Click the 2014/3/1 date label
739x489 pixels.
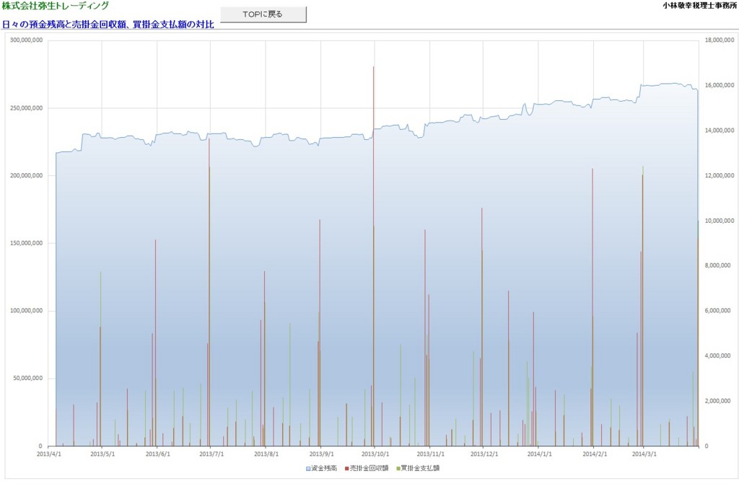(644, 454)
